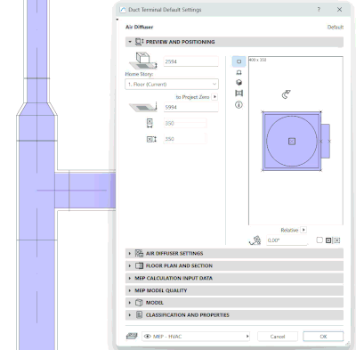356x350 pixels.
Task: Click the layer icon at the bottom left
Action: pyautogui.click(x=132, y=336)
